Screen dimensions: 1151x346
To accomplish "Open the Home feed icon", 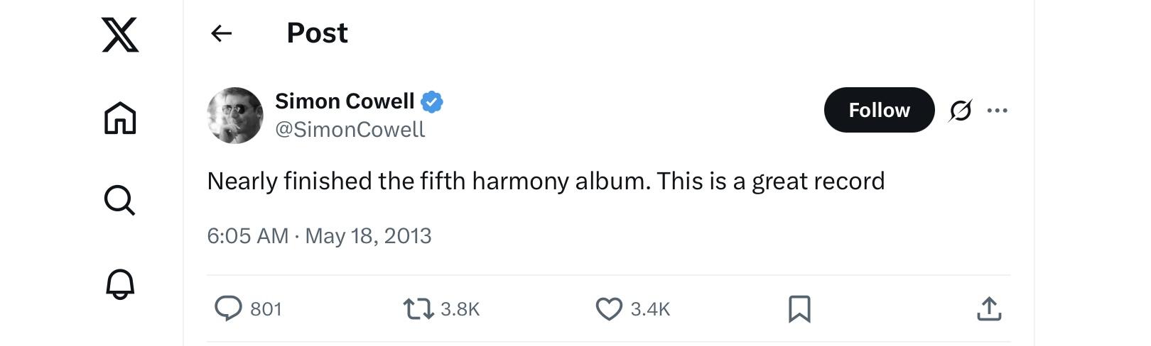I will (x=120, y=118).
